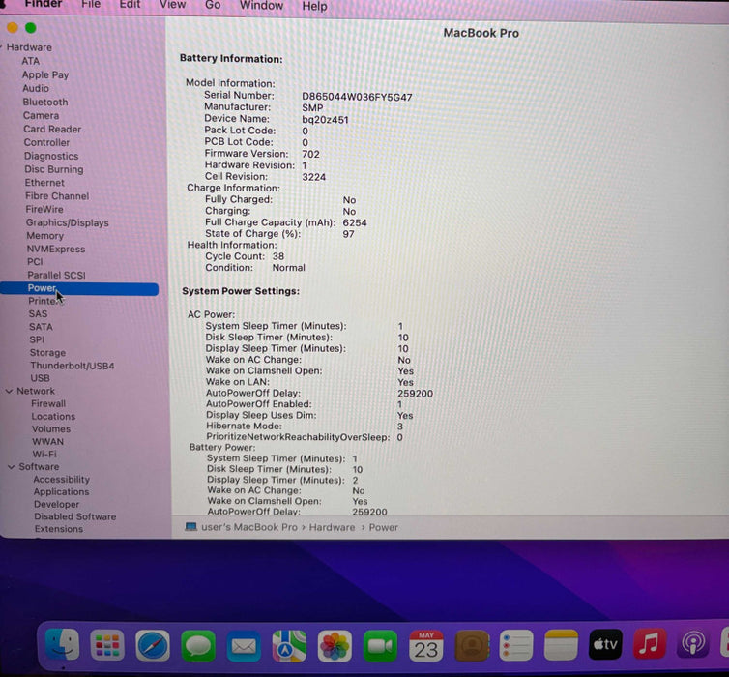Open the View menu
The image size is (729, 677).
pyautogui.click(x=172, y=5)
